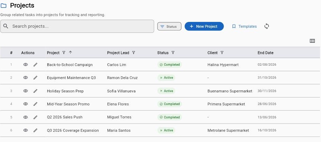The image size is (321, 142).
Task: Click client Primera Supermarket
Action: click(226, 104)
